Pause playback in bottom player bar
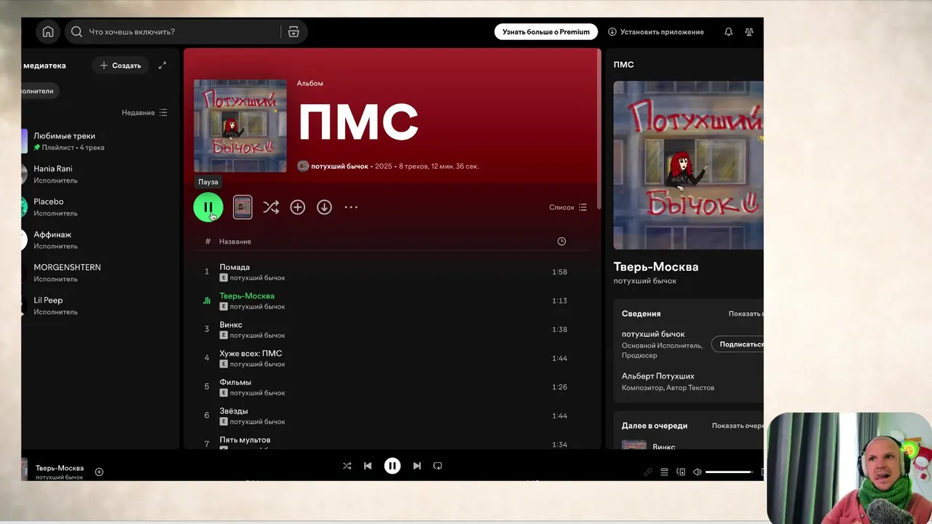 tap(392, 466)
